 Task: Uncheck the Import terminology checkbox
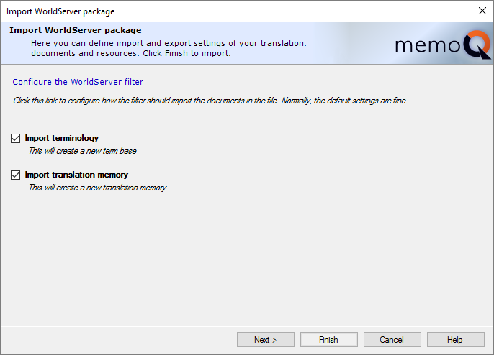click(x=16, y=138)
